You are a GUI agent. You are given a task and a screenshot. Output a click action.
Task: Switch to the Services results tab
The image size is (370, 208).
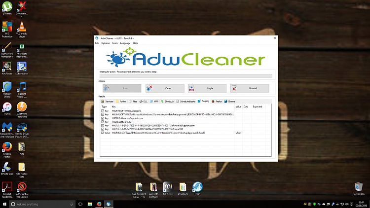pos(108,102)
